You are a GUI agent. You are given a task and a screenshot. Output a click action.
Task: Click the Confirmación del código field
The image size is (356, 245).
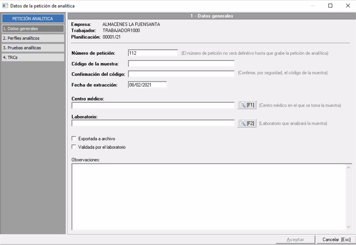(181, 74)
